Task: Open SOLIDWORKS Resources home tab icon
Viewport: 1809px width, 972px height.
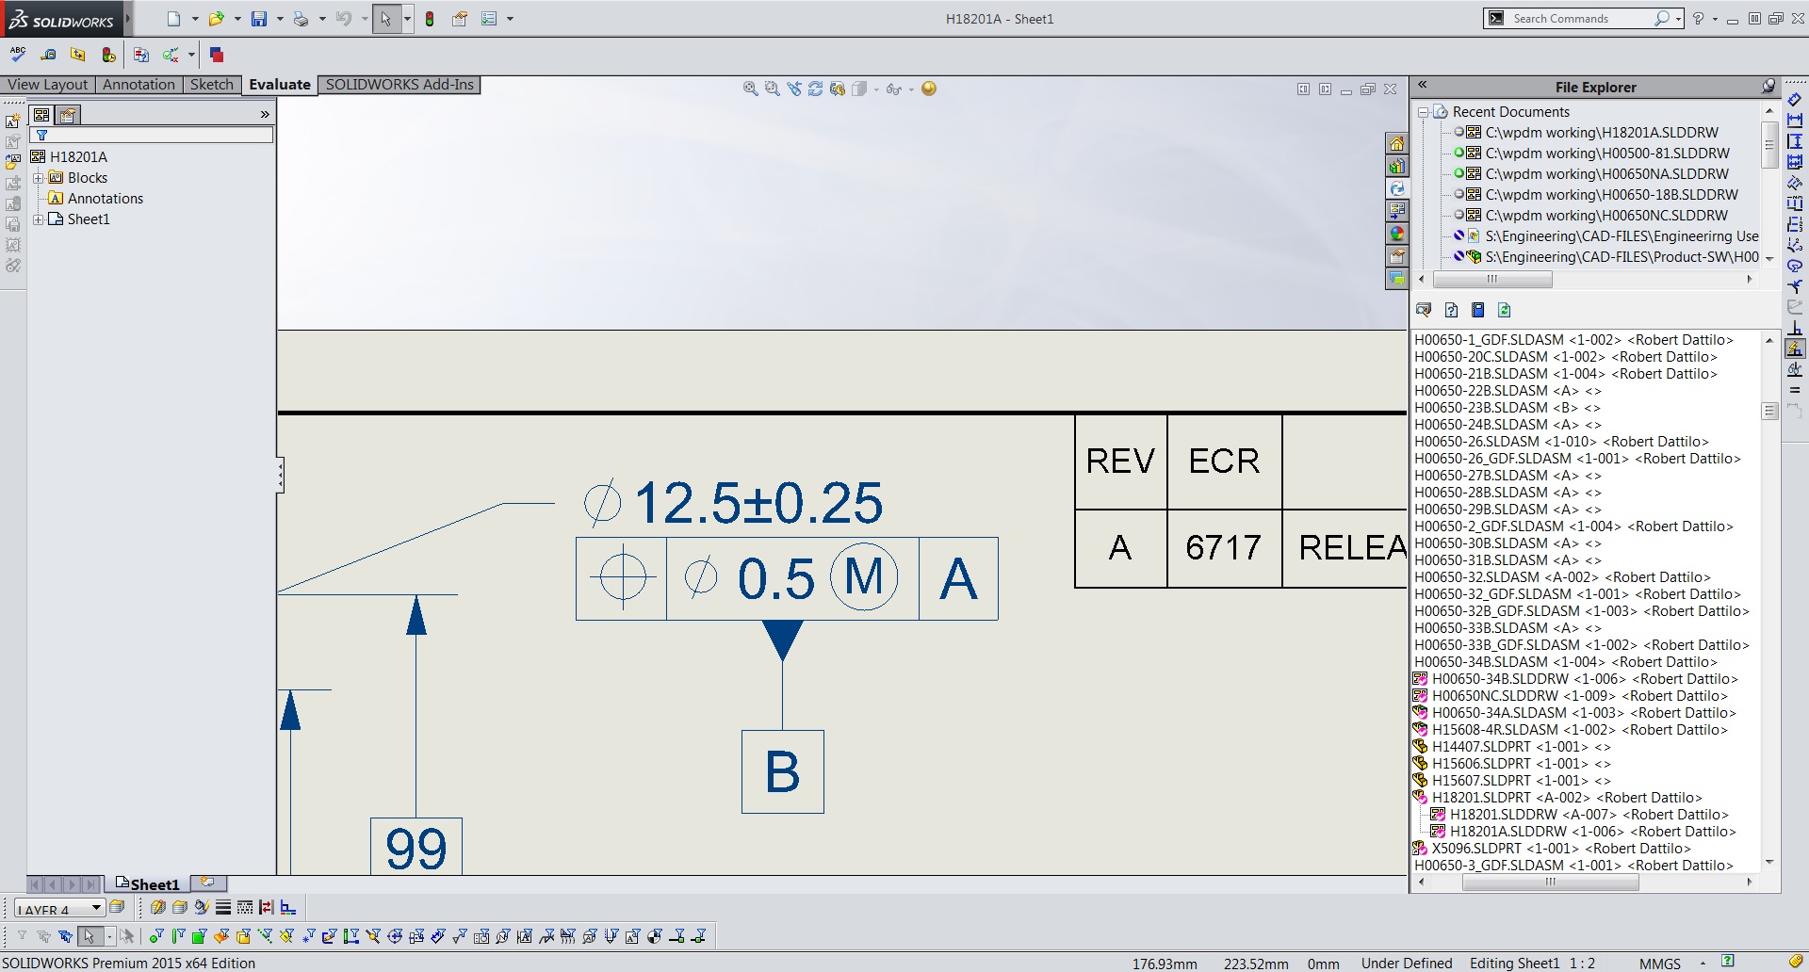Action: pos(1396,143)
